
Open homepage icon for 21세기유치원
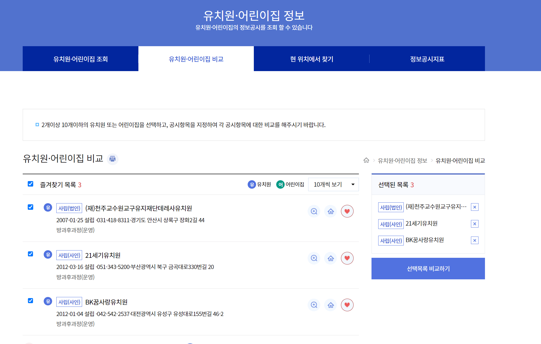tap(331, 258)
